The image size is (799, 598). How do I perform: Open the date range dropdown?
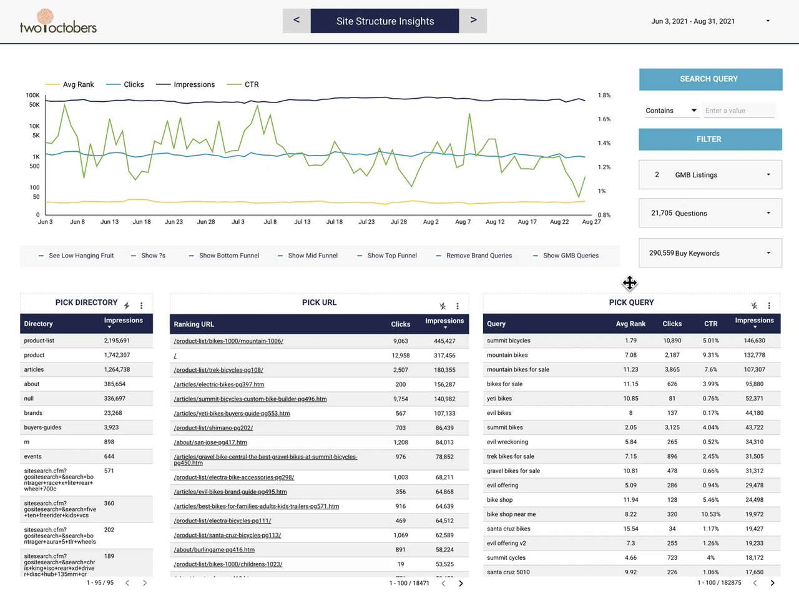tap(710, 21)
